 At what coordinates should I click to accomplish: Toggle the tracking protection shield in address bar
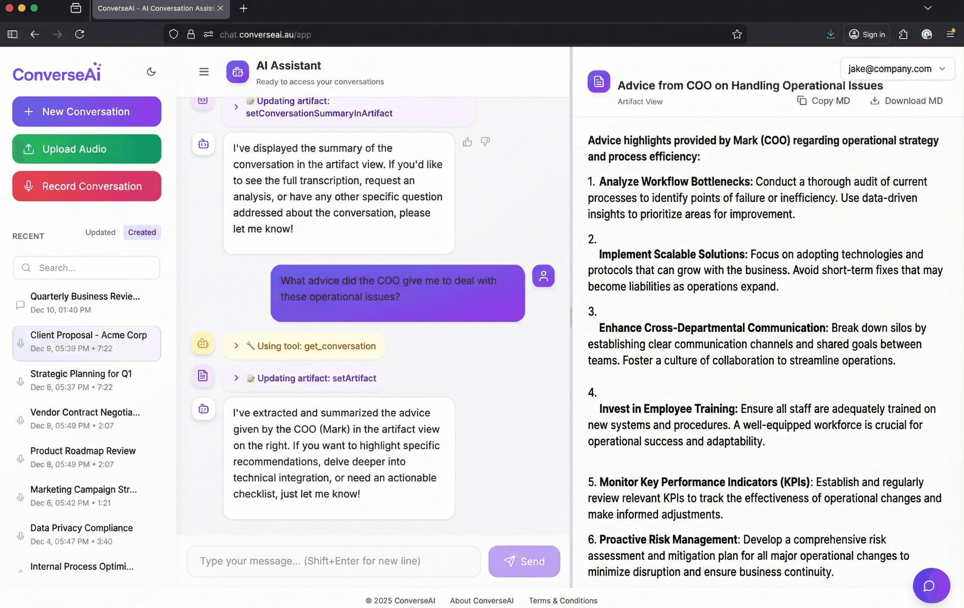173,34
